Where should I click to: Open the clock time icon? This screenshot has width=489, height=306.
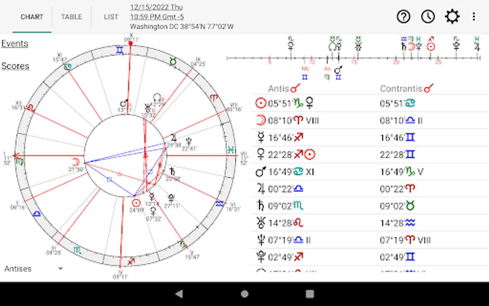[x=428, y=16]
